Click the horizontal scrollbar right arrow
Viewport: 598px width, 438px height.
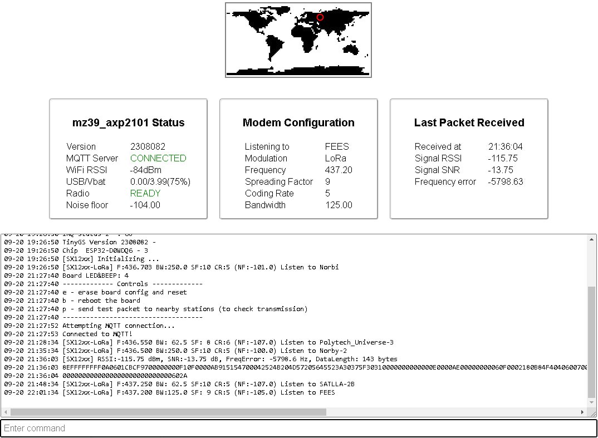(x=582, y=412)
